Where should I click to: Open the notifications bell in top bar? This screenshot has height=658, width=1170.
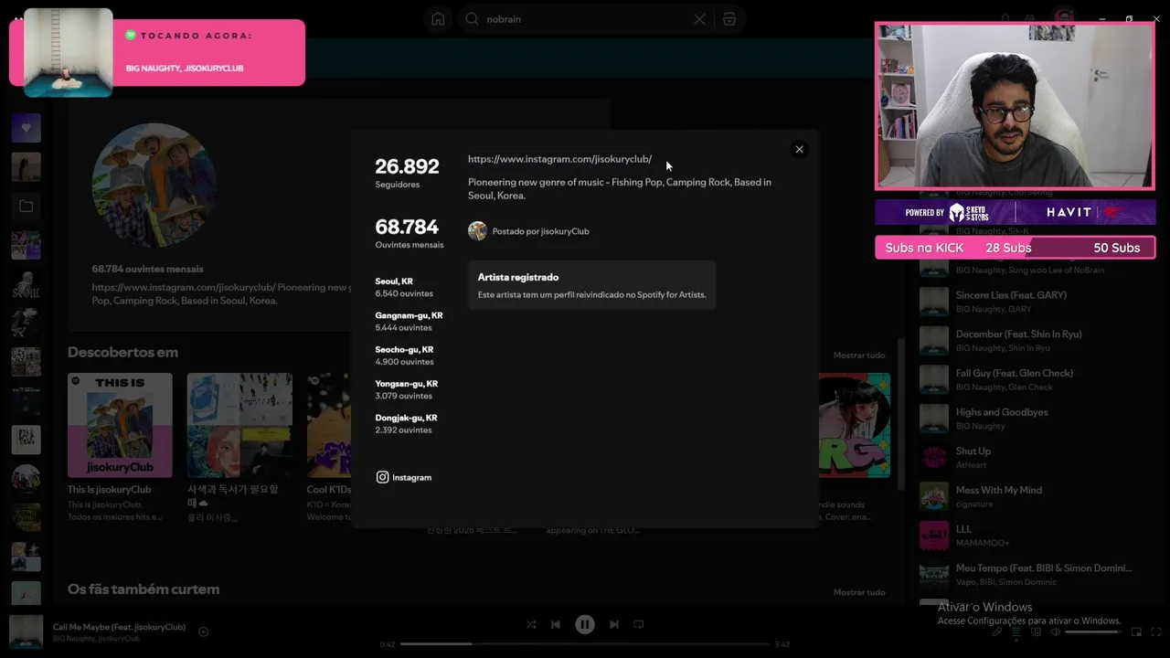point(1005,18)
